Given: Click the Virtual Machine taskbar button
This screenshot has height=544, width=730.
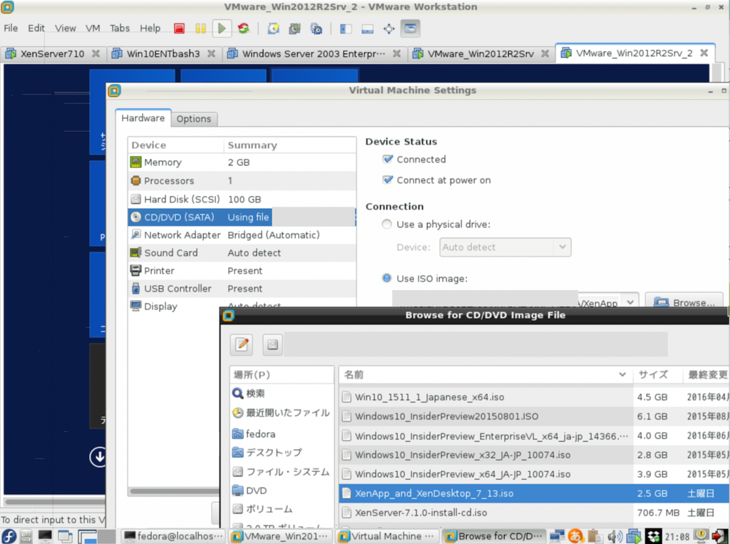Looking at the screenshot, I should point(387,537).
